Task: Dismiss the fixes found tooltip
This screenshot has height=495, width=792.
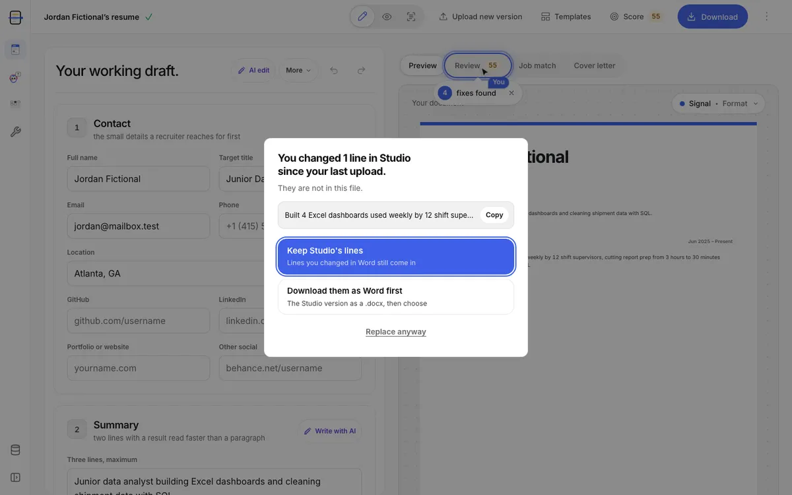Action: (511, 93)
